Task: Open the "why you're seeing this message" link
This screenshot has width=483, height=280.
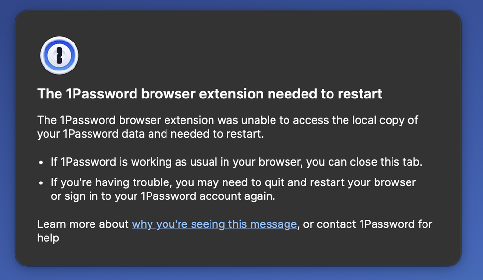Action: point(214,224)
